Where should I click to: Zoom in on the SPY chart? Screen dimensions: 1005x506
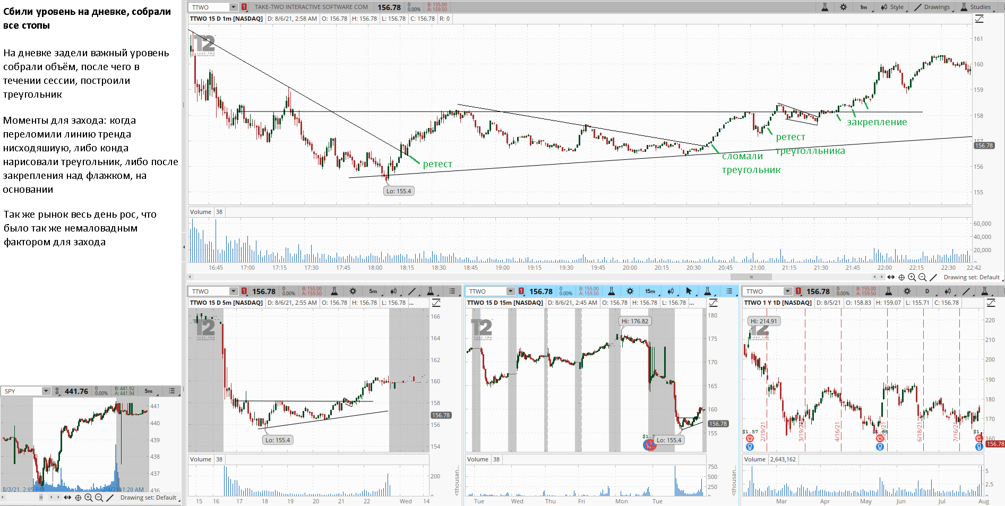coord(89,498)
